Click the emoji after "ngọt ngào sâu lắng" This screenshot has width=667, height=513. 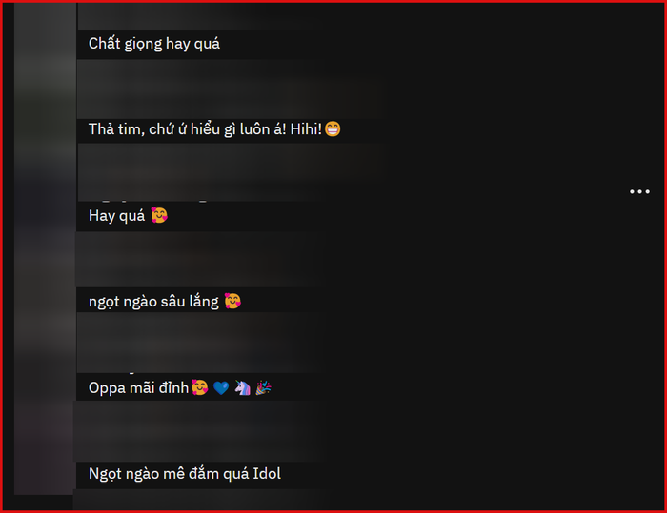(x=232, y=301)
